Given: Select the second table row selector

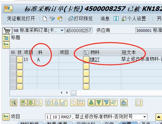Looking at the screenshot, I should 13,66.
